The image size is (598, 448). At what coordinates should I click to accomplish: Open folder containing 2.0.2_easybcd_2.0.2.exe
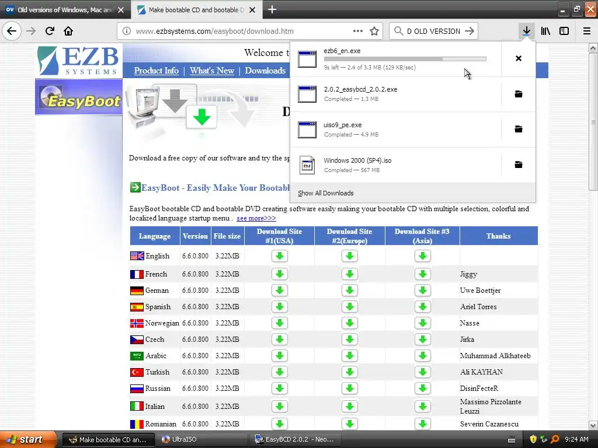coord(519,94)
